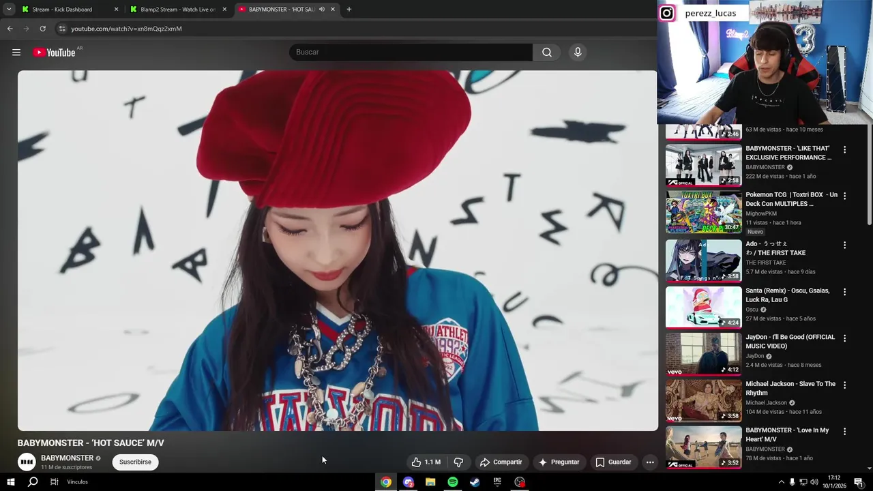Open LIKE THAT performance video thumbnail
This screenshot has height=491, width=873.
pos(703,165)
